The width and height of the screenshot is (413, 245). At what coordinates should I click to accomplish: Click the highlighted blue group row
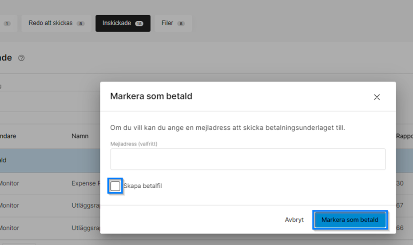[x=49, y=160]
